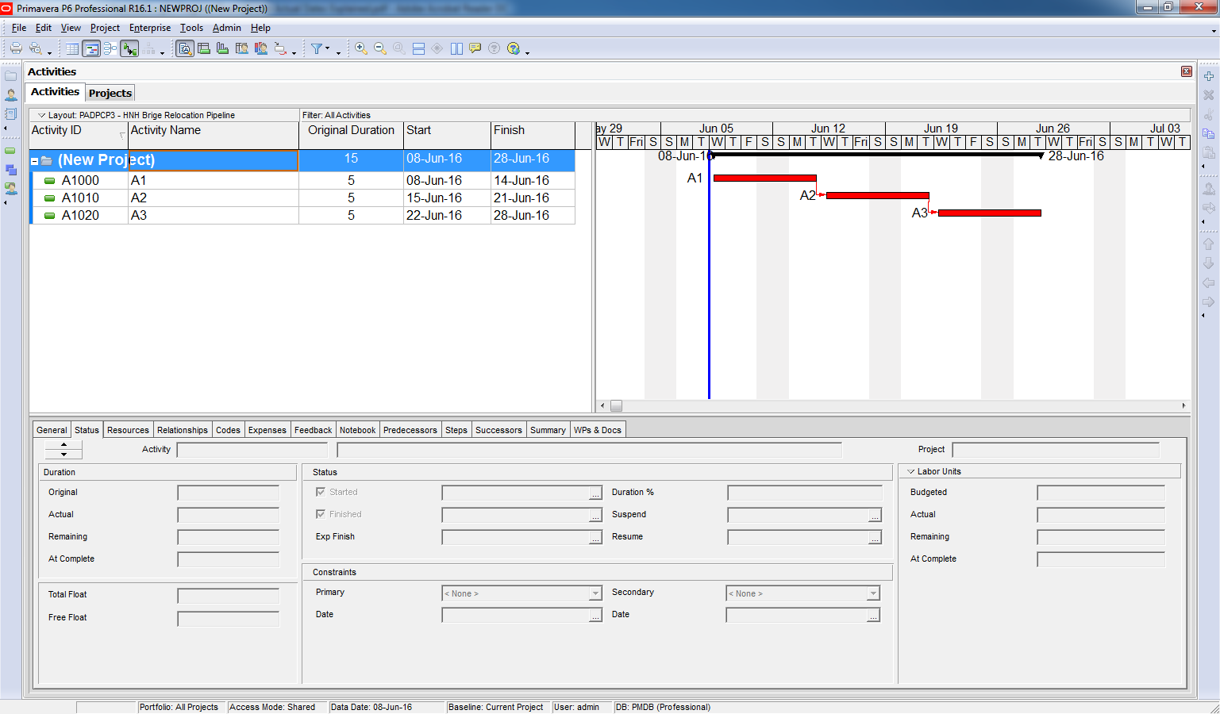Screen dimensions: 1220x714
Task: Switch to Gantt chart view icon
Action: click(91, 49)
